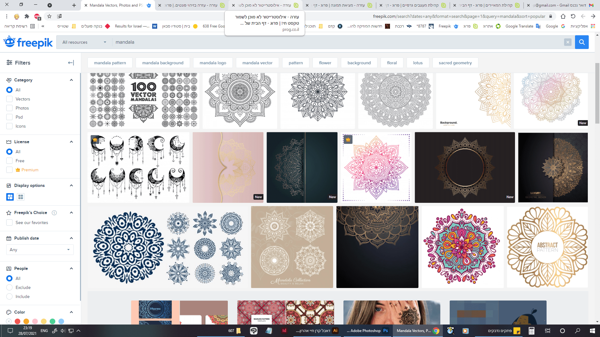Switch to small grid display option
This screenshot has width=600, height=337.
pos(21,197)
